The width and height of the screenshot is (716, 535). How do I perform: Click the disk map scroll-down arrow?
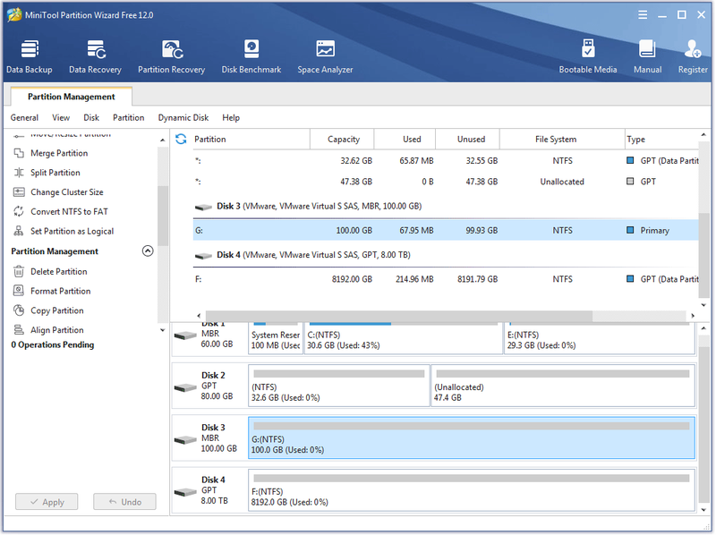(x=703, y=510)
